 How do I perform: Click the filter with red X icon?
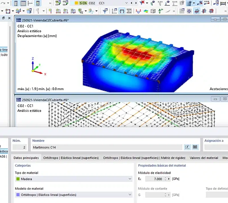point(142,3)
